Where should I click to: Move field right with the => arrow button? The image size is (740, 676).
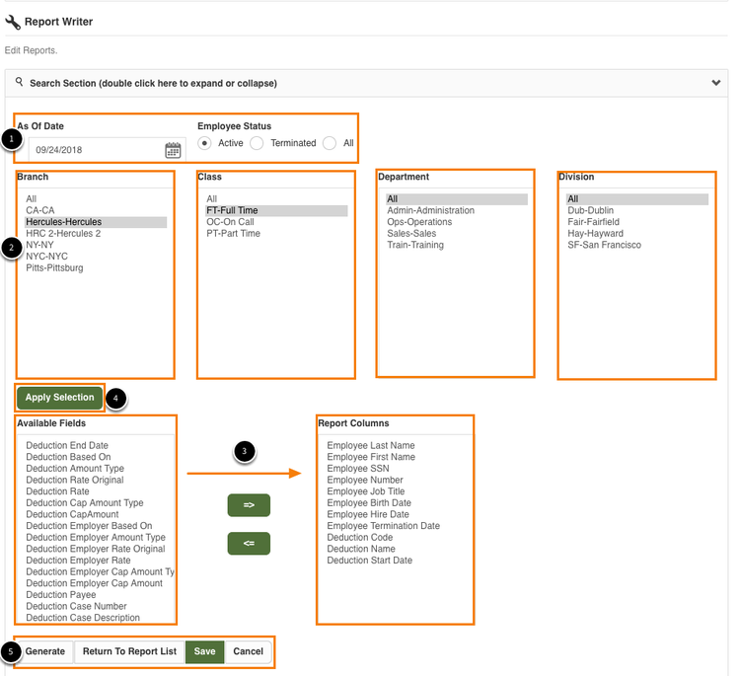click(249, 505)
